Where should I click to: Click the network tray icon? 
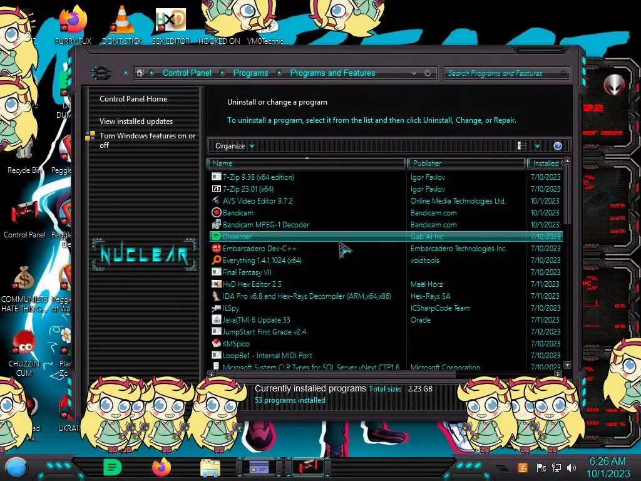(x=556, y=467)
